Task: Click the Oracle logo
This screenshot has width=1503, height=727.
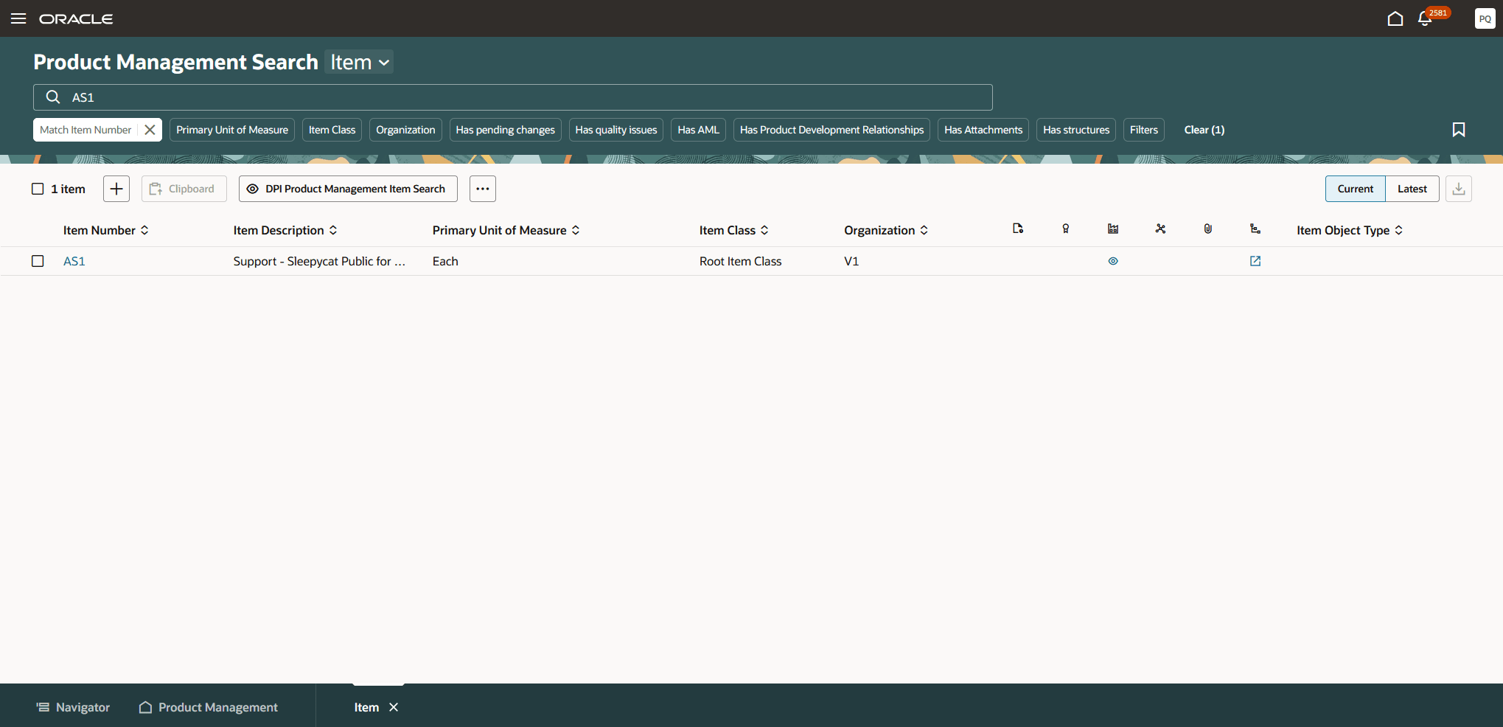Action: click(x=76, y=18)
